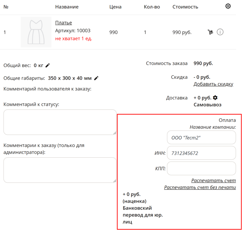Image resolution: width=245 pixels, height=233 pixels.
Task: Click the Кол-во column header
Action: coord(152,7)
